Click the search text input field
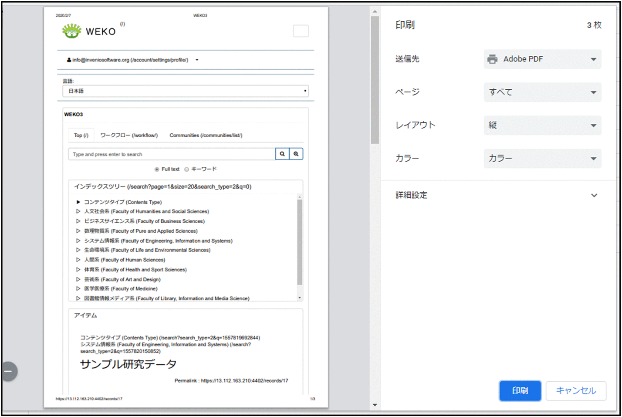Screen dimensions: 622x417 pyautogui.click(x=172, y=154)
